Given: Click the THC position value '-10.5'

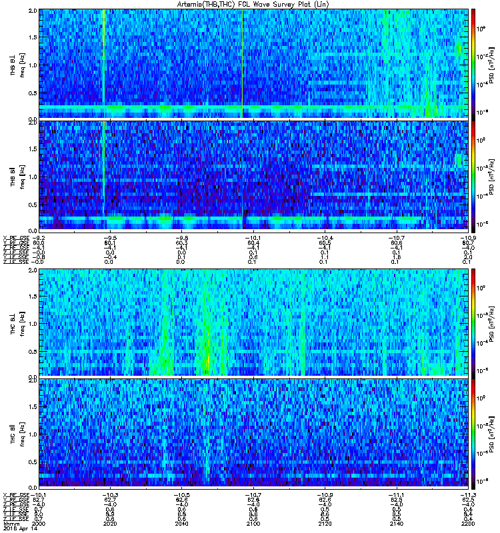Looking at the screenshot, I should [181, 495].
